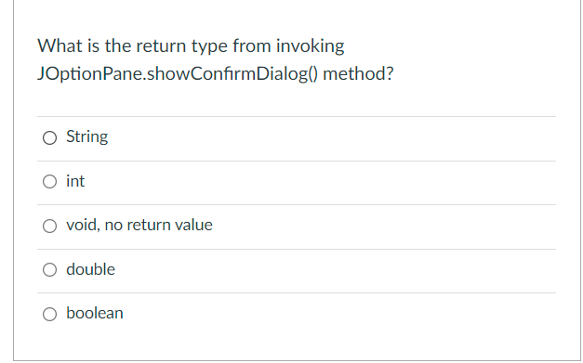583x363 pixels.
Task: Select the double radio button
Action: click(x=49, y=269)
